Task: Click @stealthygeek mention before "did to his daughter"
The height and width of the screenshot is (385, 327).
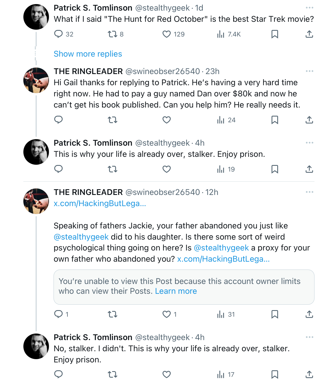Action: click(x=81, y=237)
